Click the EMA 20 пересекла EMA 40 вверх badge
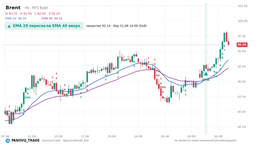Viewport: 258px width, 145px height. click(44, 26)
